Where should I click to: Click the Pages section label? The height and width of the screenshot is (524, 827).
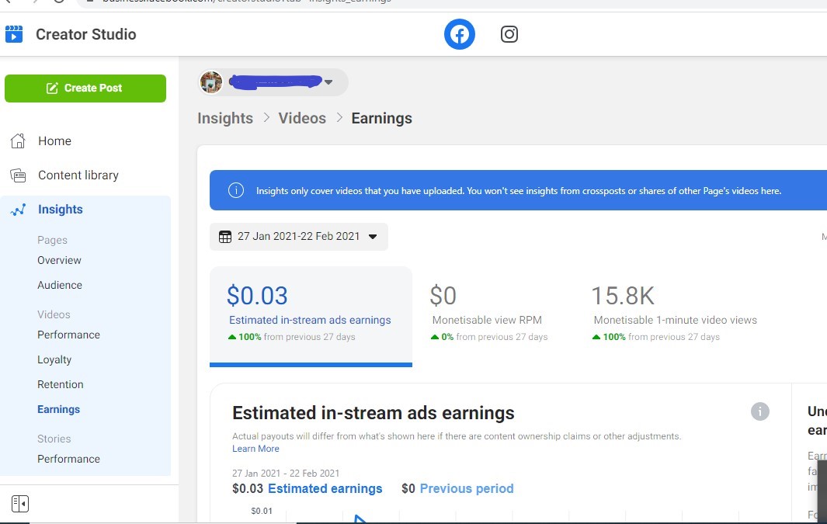coord(52,241)
